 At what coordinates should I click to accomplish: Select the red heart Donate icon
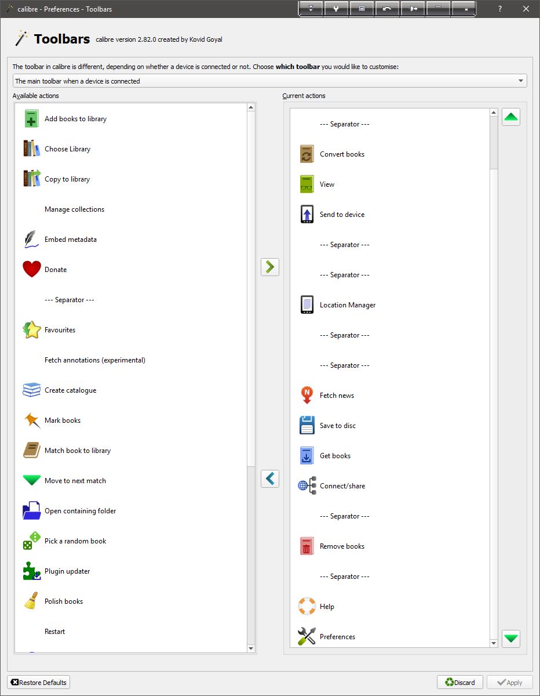pyautogui.click(x=32, y=270)
